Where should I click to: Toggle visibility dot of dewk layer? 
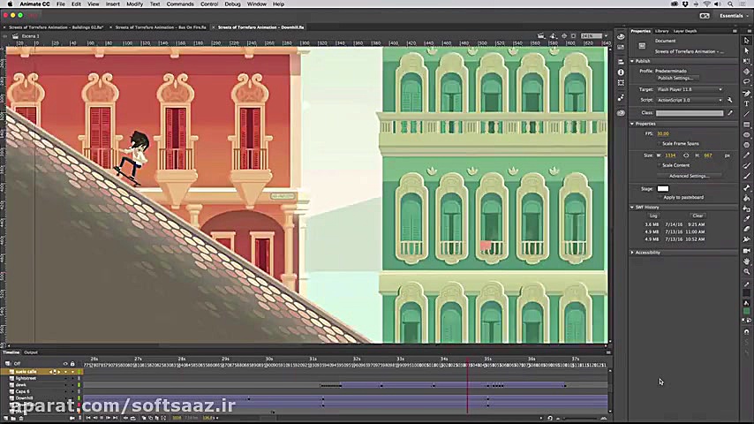[x=66, y=385]
